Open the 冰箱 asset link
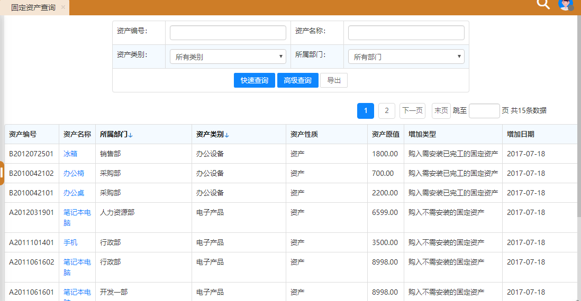The height and width of the screenshot is (301, 581). (70, 154)
